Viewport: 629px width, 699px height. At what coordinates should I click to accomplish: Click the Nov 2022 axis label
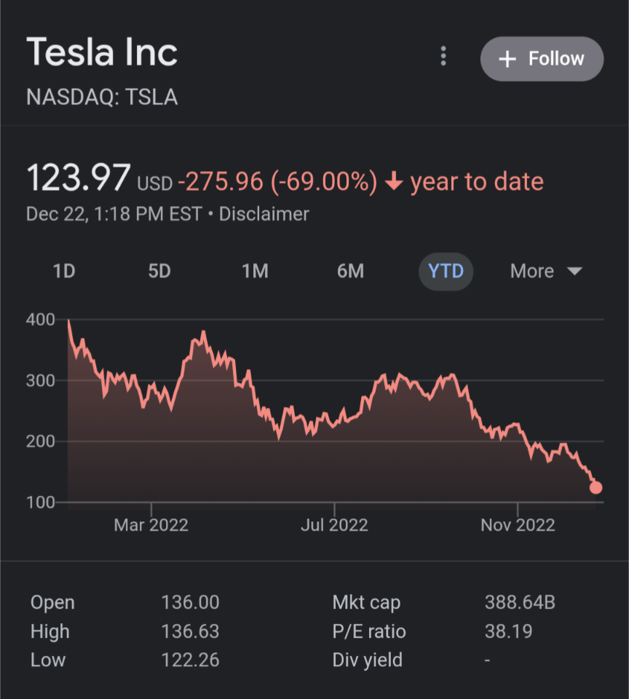click(518, 525)
